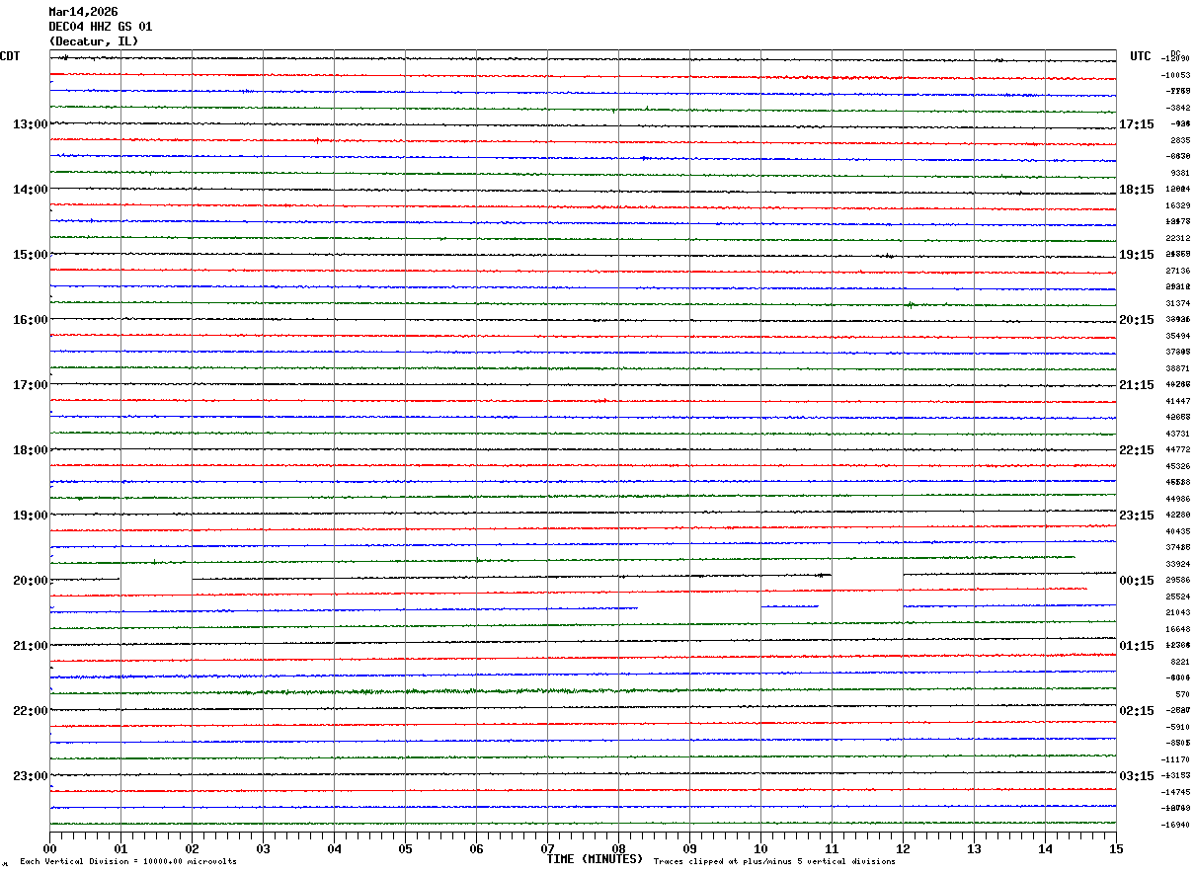Click the 17:00 CDT hour label

click(x=31, y=385)
